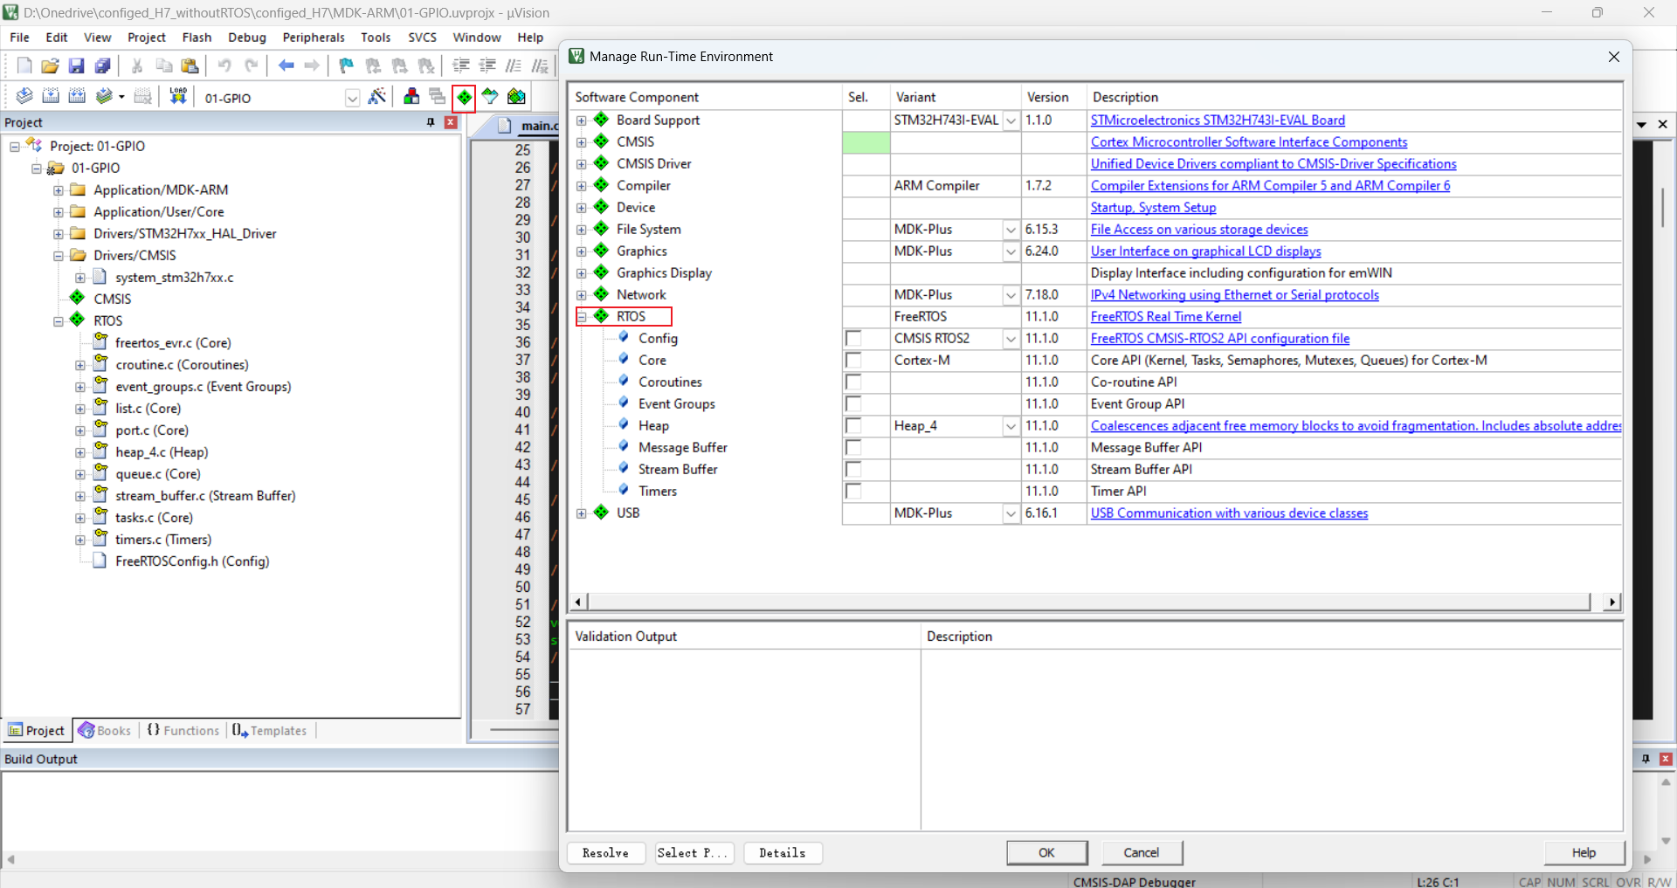Close the Manage Run-Time Environment dialog
The height and width of the screenshot is (888, 1677).
[x=1613, y=57]
